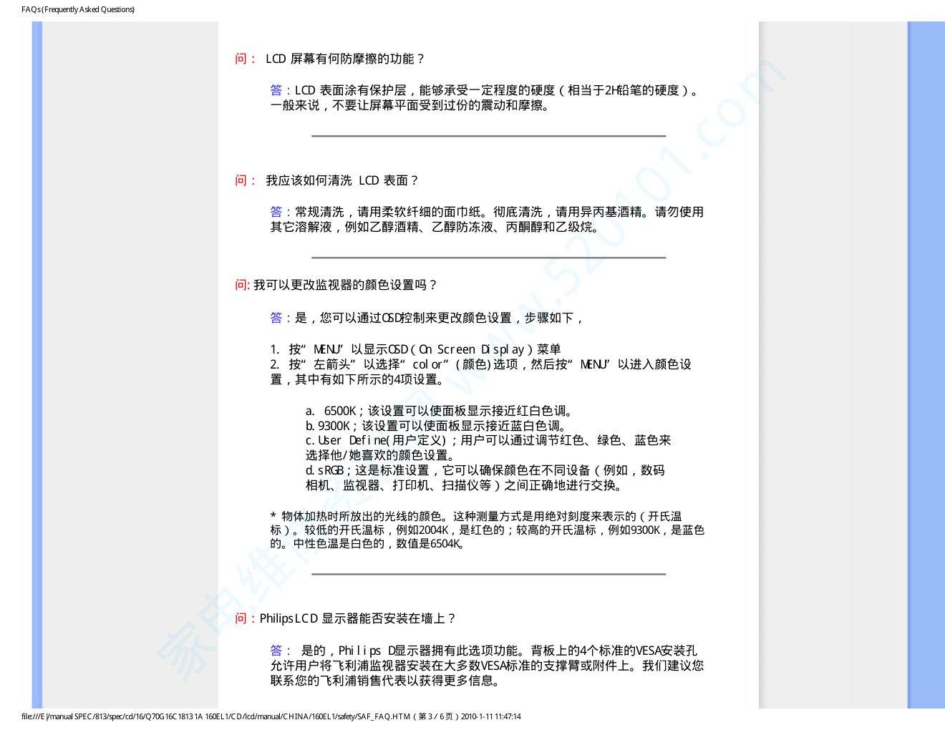Click item 'c. User Define(用户定义)' line
Image resolution: width=945 pixels, height=730 pixels.
click(488, 440)
